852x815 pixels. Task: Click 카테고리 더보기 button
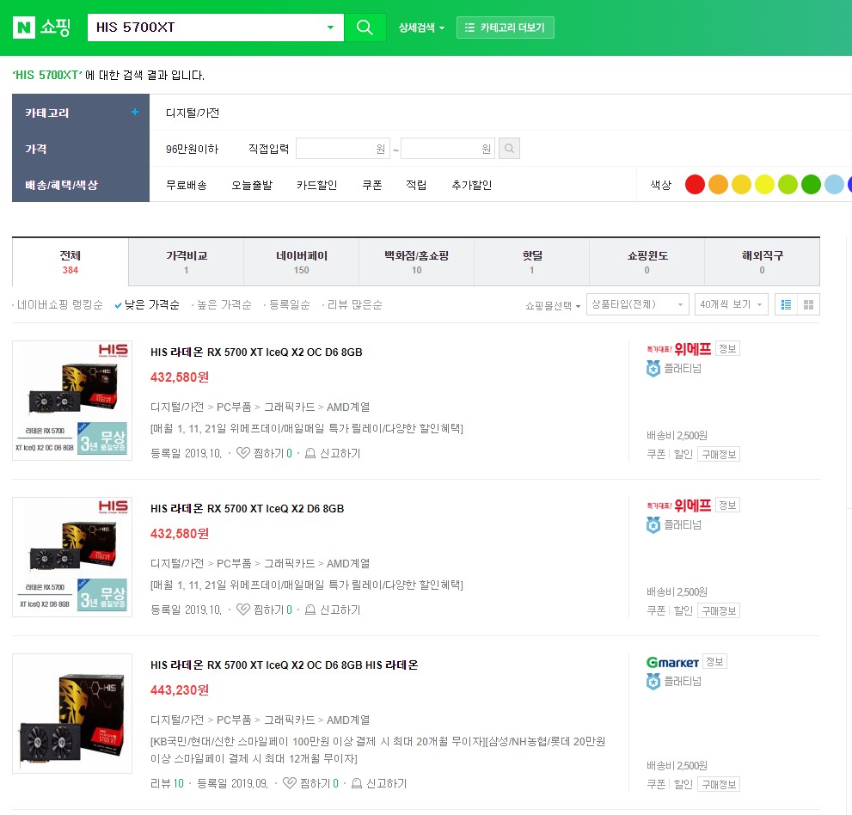click(506, 28)
